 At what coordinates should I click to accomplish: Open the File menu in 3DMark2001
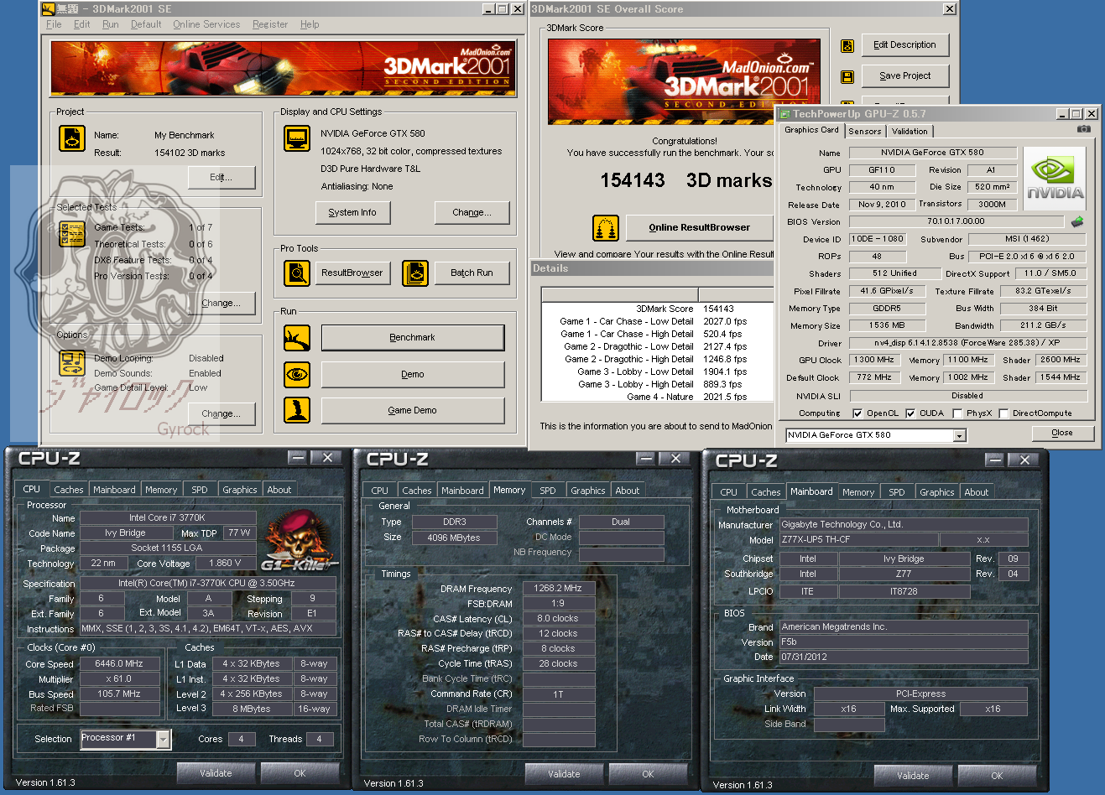click(54, 24)
